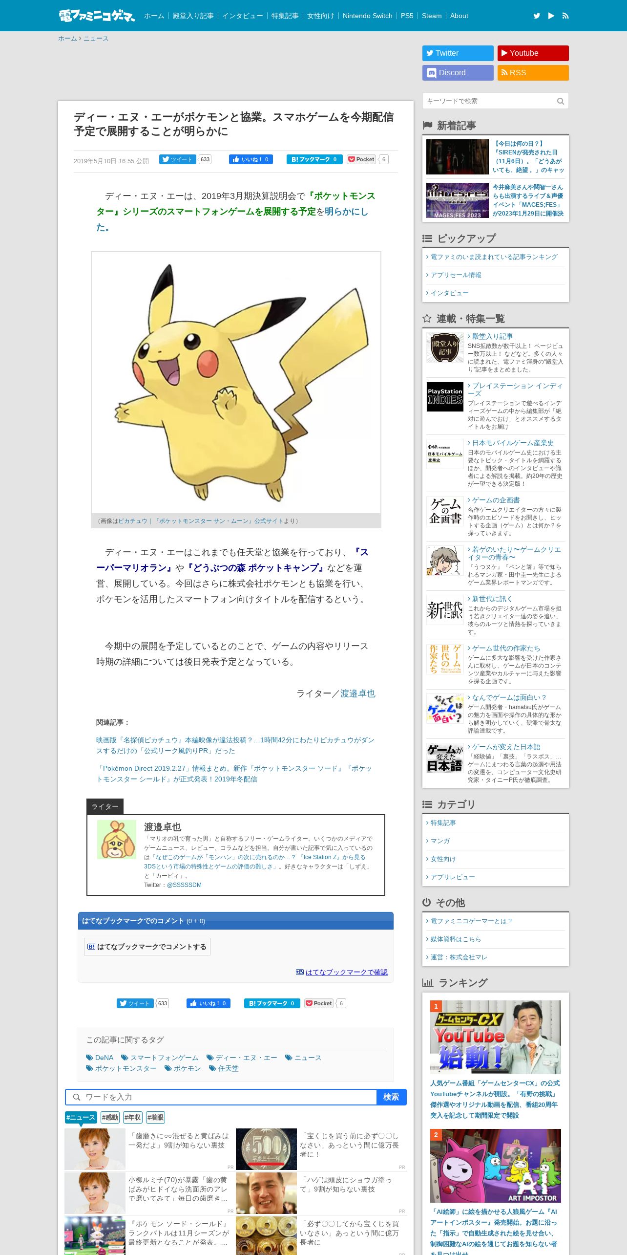Image resolution: width=627 pixels, height=1255 pixels.
Task: Open the RSS feed icon in the header
Action: coord(565,16)
